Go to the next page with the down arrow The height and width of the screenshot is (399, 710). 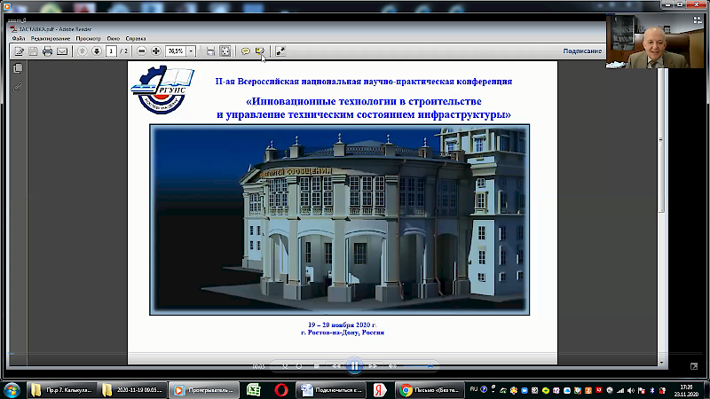point(97,51)
